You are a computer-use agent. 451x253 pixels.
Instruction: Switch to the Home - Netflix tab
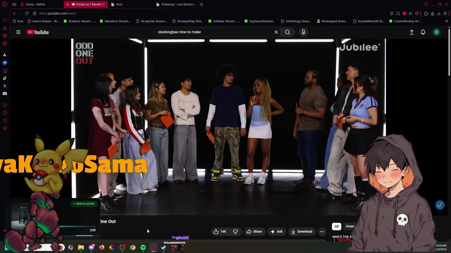pyautogui.click(x=35, y=4)
